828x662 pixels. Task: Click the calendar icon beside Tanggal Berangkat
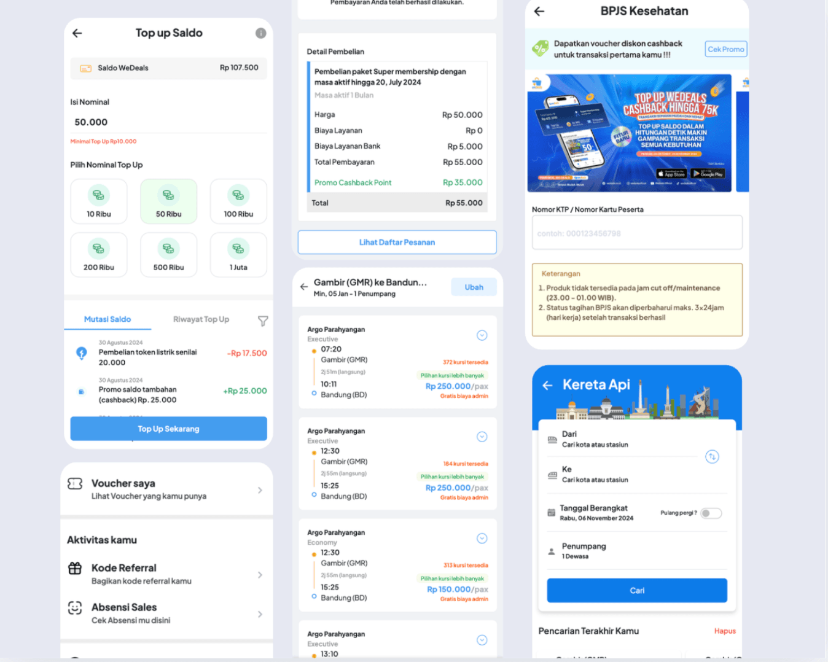point(551,512)
